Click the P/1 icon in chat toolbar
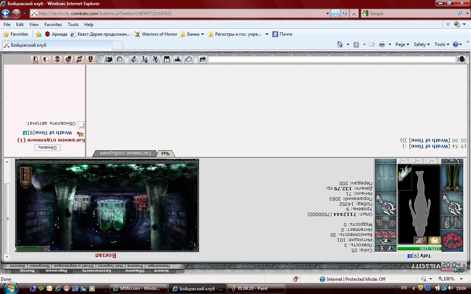This screenshot has height=294, width=471. tap(145, 59)
